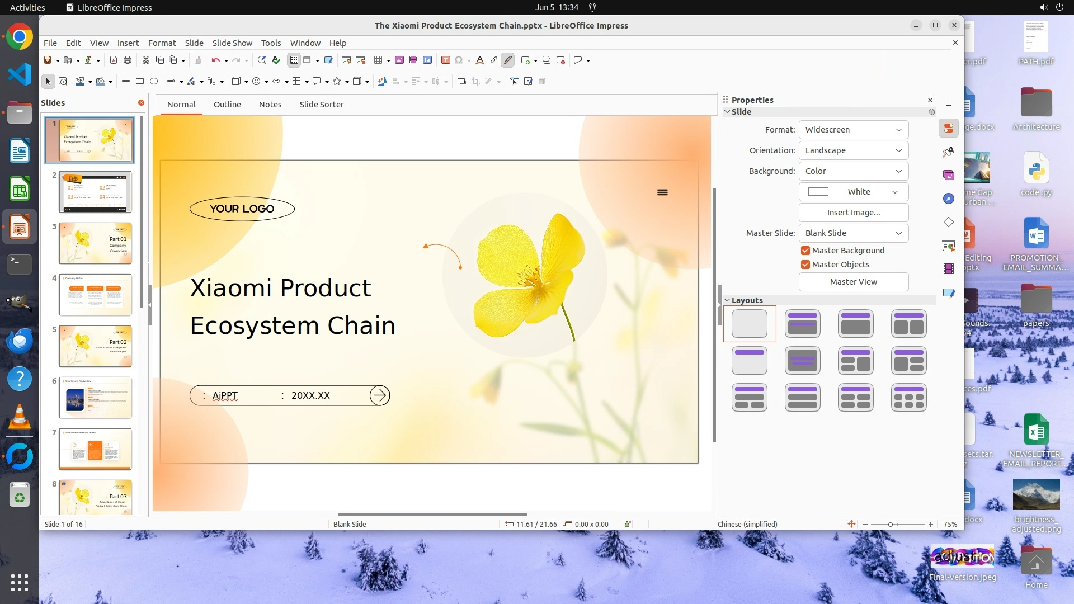
Task: Open the White background color picker
Action: pyautogui.click(x=853, y=192)
